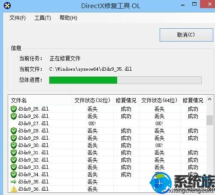Click the DirectX repair tool app icon

click(x=7, y=6)
